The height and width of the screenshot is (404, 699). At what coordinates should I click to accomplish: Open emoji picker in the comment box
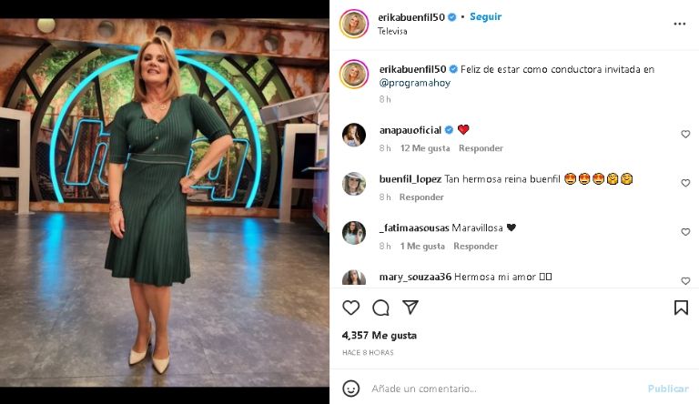click(x=350, y=389)
